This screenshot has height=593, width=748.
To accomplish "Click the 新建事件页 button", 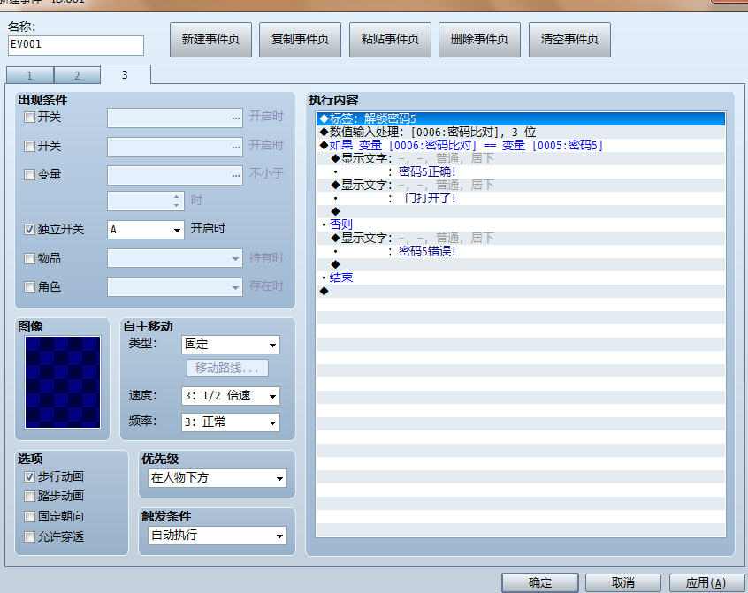I will (210, 40).
